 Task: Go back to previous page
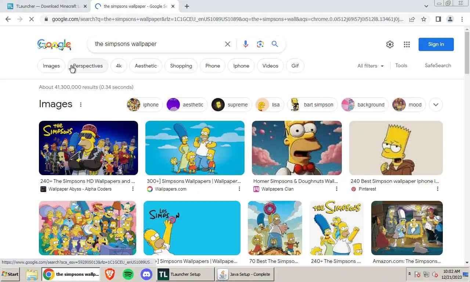click(8, 19)
